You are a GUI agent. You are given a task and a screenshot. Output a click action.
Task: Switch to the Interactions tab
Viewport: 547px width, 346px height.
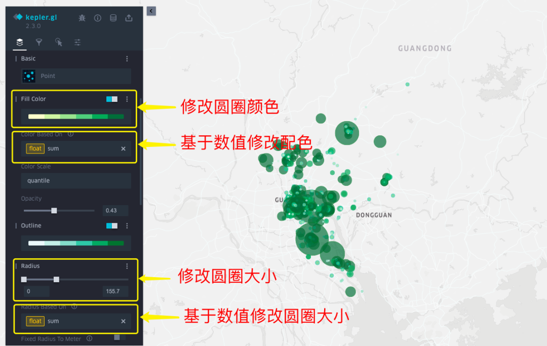tap(59, 42)
